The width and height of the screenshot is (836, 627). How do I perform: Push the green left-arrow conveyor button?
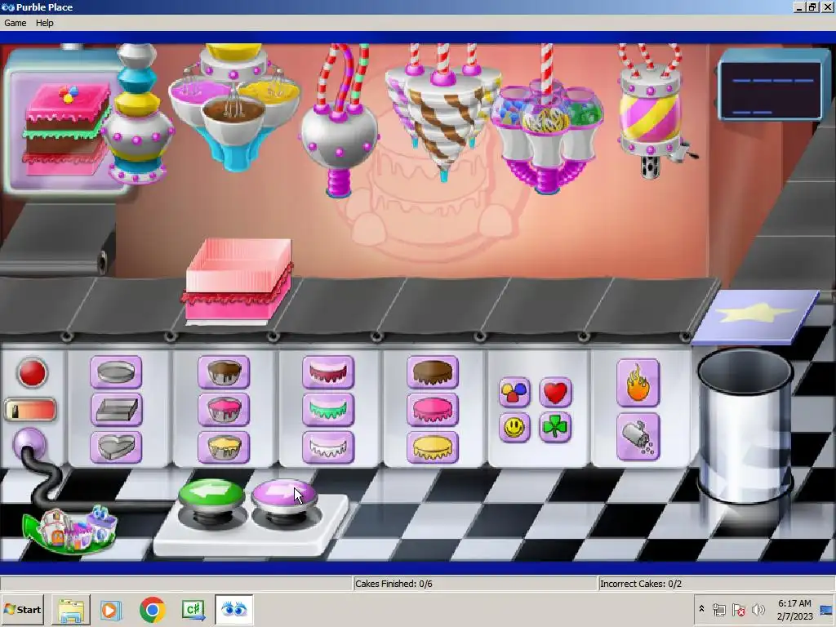(211, 497)
